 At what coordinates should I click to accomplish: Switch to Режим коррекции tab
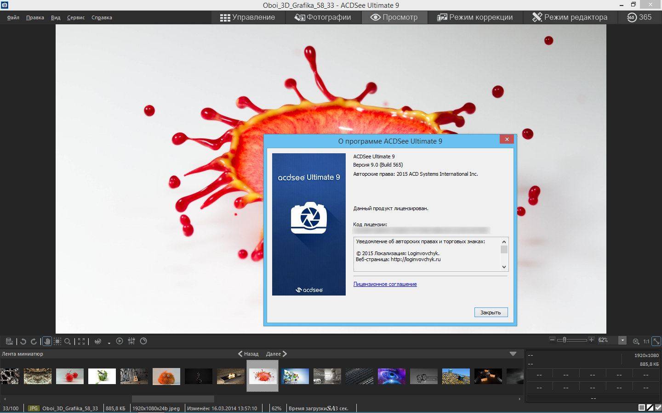point(475,17)
